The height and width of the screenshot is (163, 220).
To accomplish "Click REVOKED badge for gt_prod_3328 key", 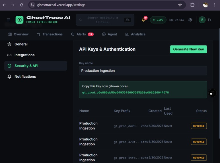I will pyautogui.click(x=199, y=126).
